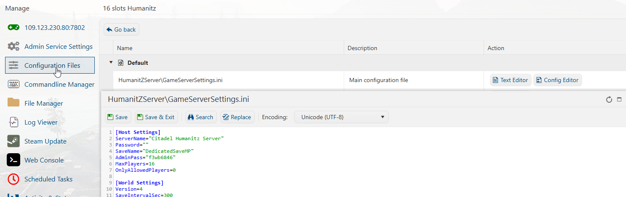The image size is (626, 197).
Task: Click the ServerName line in editor
Action: click(x=169, y=138)
